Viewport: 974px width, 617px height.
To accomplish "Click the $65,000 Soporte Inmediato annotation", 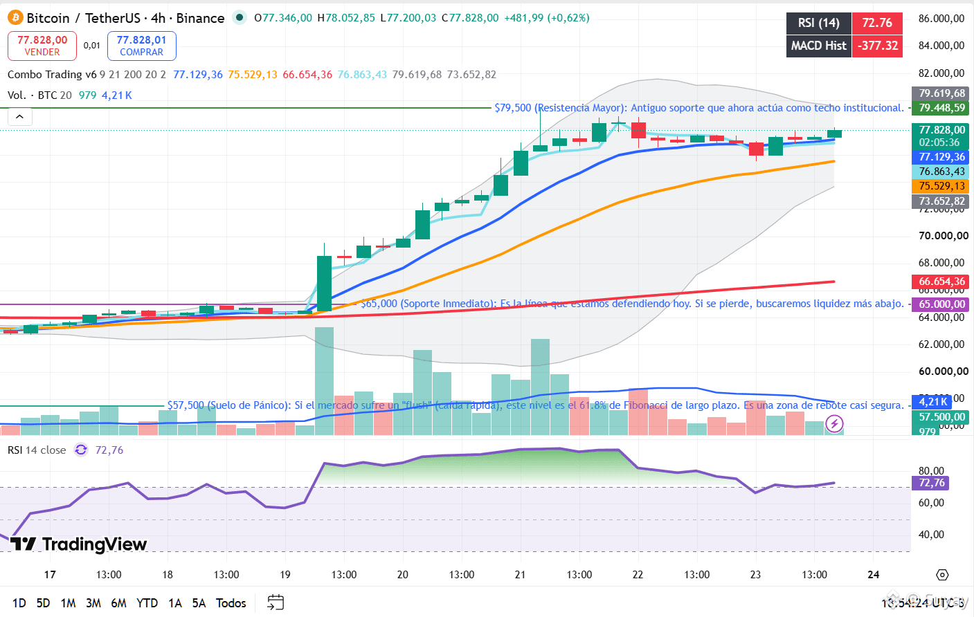I will coord(633,304).
